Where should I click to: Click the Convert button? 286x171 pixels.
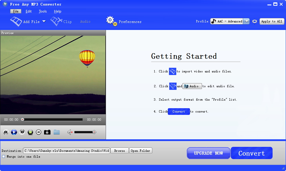[x=251, y=153]
